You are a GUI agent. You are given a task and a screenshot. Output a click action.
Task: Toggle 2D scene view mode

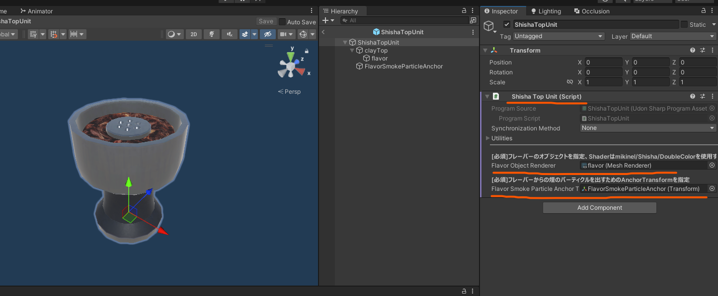(194, 34)
